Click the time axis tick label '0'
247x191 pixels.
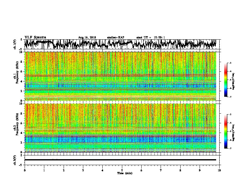point(25,170)
